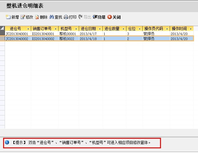Select all via grid corner triangle
The height and width of the screenshot is (153, 198).
click(x=2, y=29)
